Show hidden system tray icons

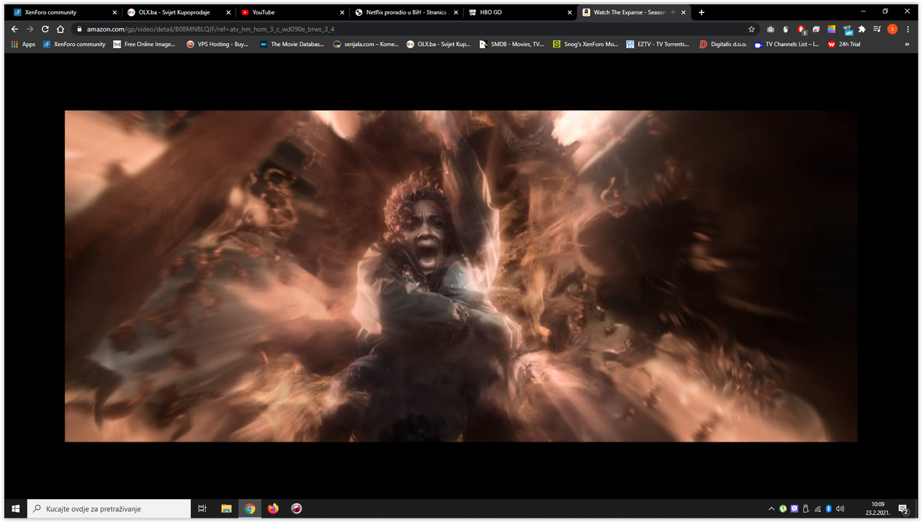click(x=771, y=509)
